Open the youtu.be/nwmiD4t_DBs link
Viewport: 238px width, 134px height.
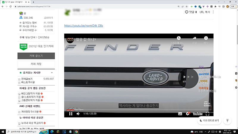pos(84,26)
